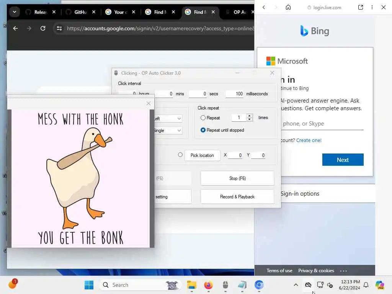Open the Windows Start menu
The height and width of the screenshot is (294, 392).
point(89,285)
